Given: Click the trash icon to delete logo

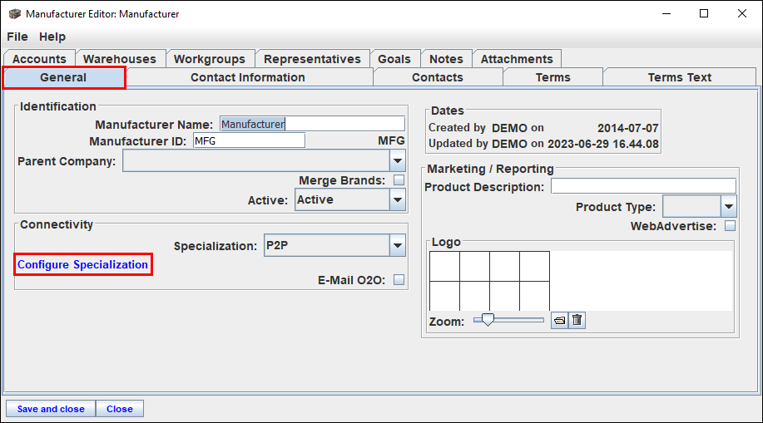Looking at the screenshot, I should (577, 321).
